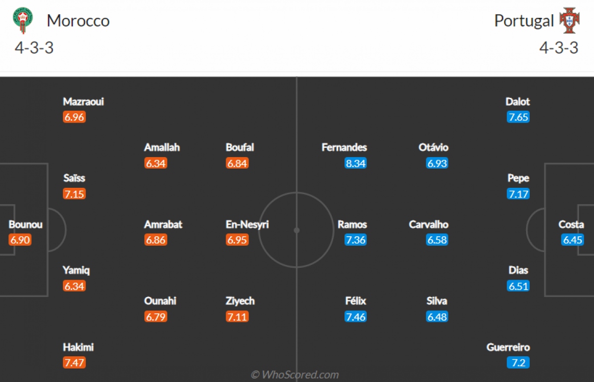
Task: Select Hakimi's 7.47 rating badge
Action: [74, 363]
